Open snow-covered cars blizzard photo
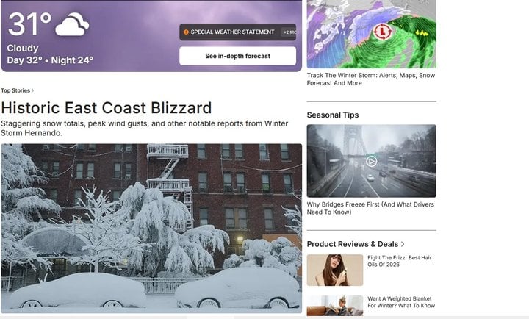The height and width of the screenshot is (319, 529). (151, 229)
